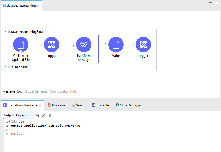Screen dimensions: 221x152
Task: Minimize the editor panel
Action: pyautogui.click(x=210, y=2)
